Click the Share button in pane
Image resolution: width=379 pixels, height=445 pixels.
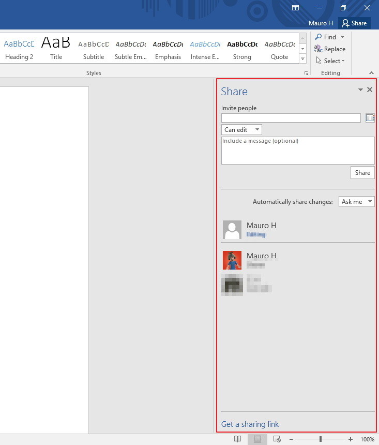362,173
